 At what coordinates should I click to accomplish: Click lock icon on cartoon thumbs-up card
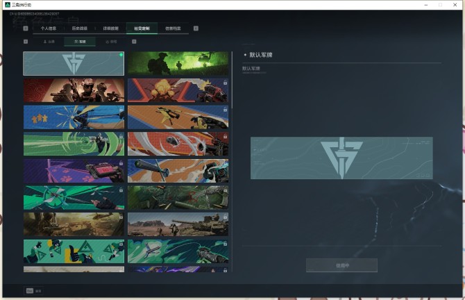pyautogui.click(x=121, y=244)
